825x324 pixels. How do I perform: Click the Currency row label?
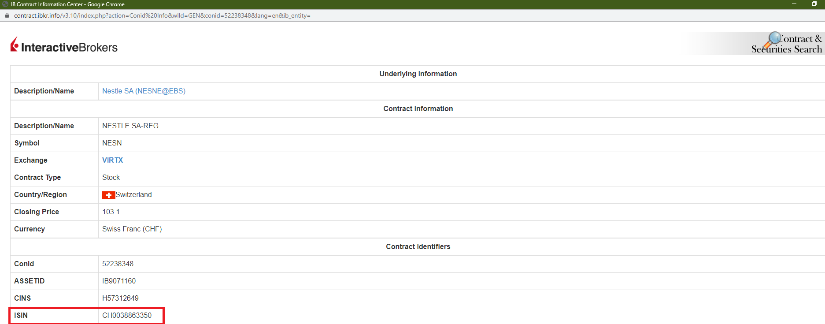click(x=30, y=229)
